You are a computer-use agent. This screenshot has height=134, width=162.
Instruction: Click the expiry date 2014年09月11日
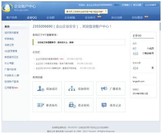140,94
